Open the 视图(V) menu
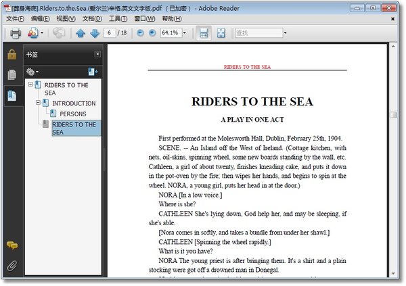The height and width of the screenshot is (286, 406). [x=66, y=18]
